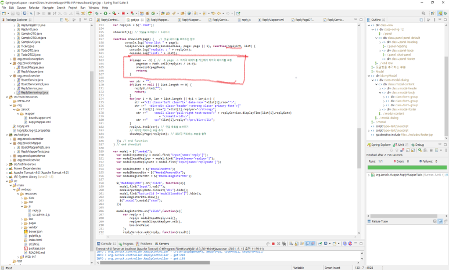Click the red Stop icon in the main toolbar
This screenshot has width=449, height=270.
coord(123,13)
